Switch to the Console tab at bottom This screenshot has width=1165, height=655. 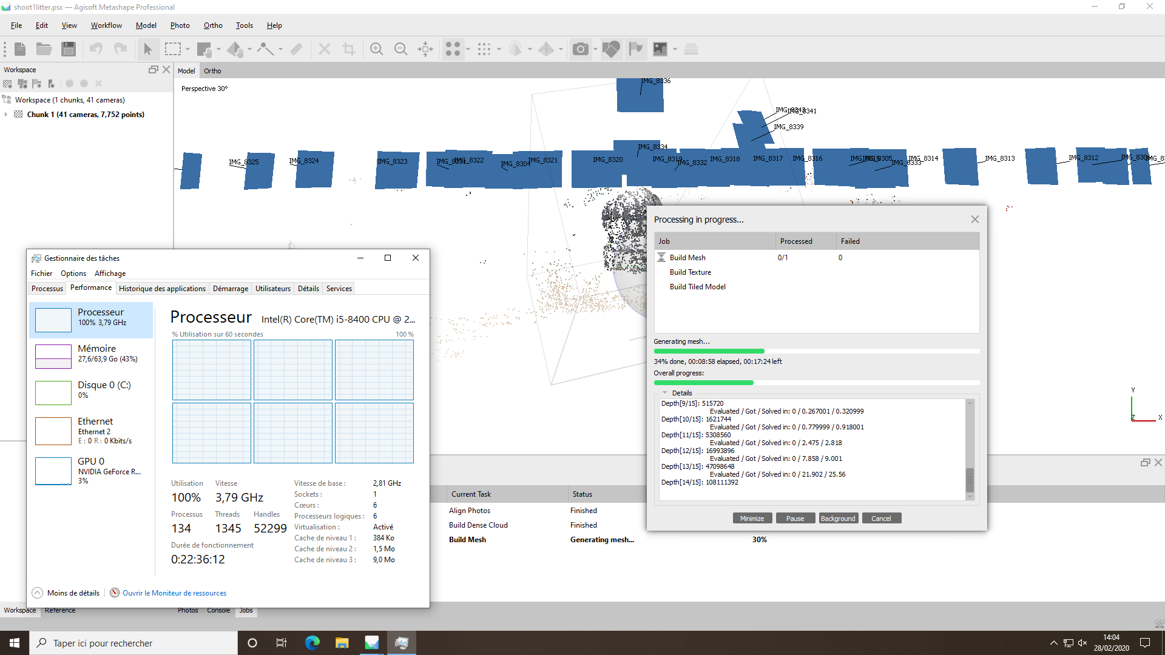pos(218,611)
